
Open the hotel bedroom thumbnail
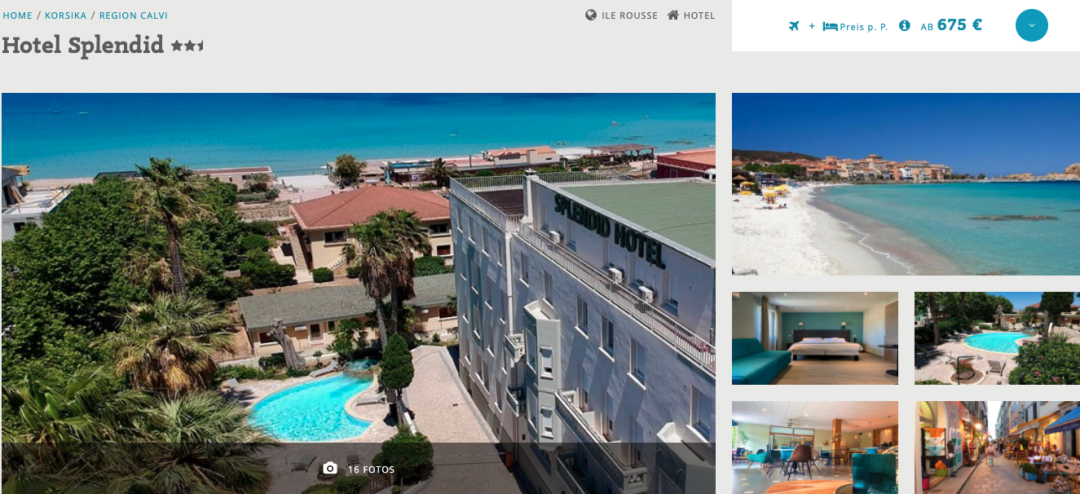[815, 338]
